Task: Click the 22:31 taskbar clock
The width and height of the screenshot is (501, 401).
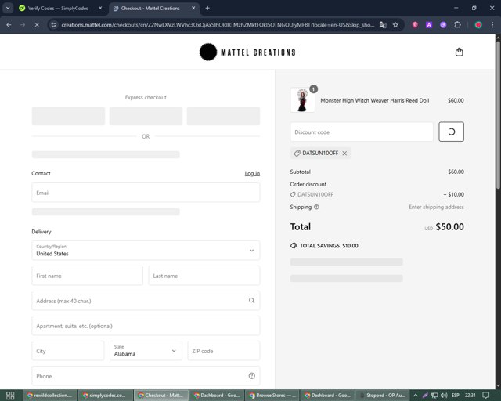Action: [470, 396]
